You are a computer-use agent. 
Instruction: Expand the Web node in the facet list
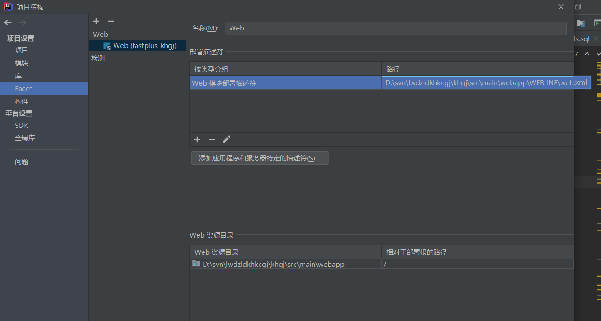100,34
